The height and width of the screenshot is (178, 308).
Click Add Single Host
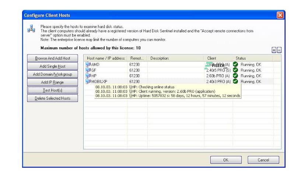click(52, 66)
